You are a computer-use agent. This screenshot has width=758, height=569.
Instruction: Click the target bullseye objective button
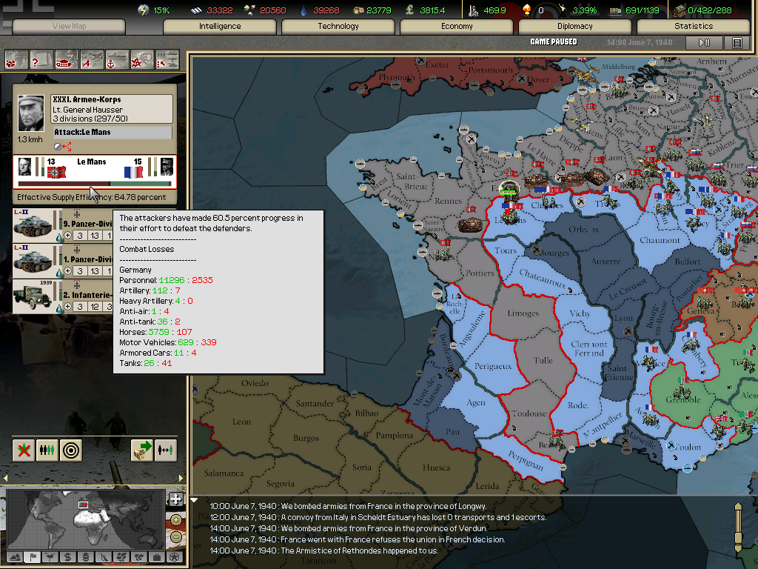[x=71, y=450]
